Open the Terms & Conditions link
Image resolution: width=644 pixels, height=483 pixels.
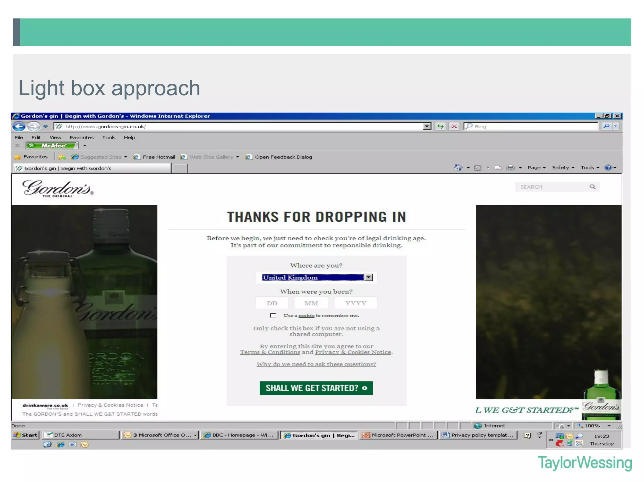click(x=270, y=352)
